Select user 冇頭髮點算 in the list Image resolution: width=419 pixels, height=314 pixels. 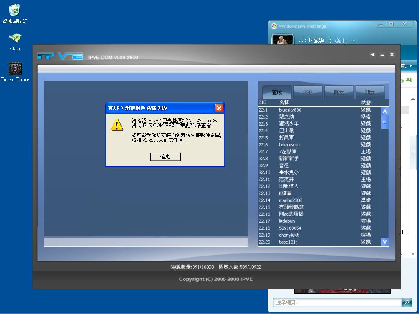(319, 207)
